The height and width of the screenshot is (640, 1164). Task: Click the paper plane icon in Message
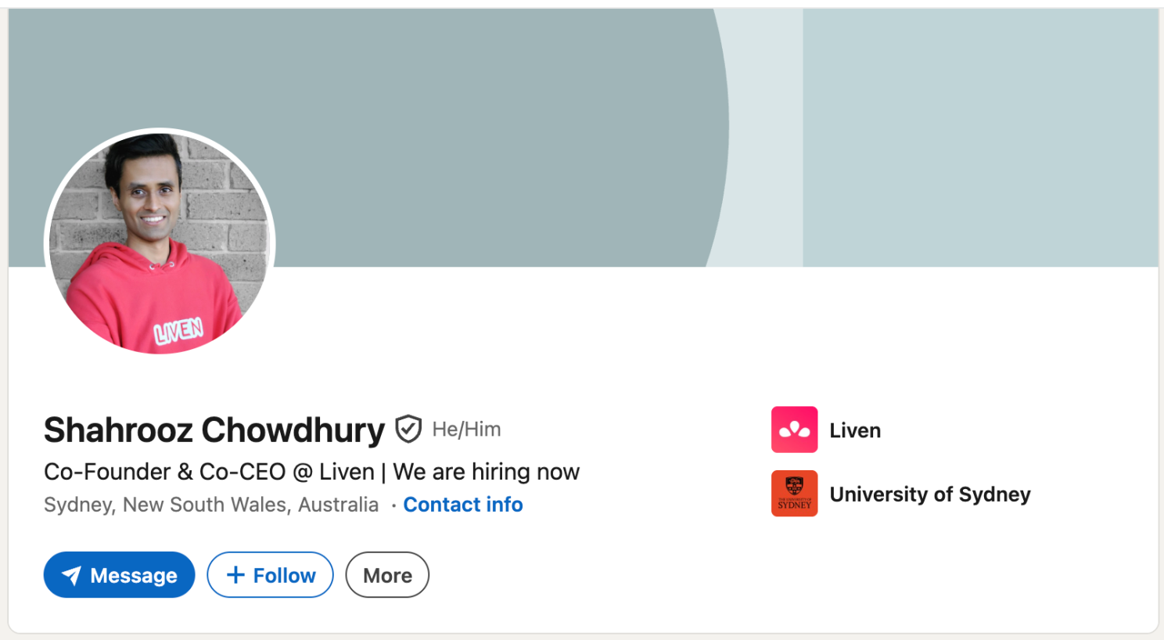[71, 576]
